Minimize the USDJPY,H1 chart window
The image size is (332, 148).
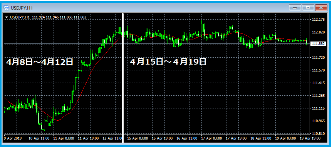coord(295,8)
